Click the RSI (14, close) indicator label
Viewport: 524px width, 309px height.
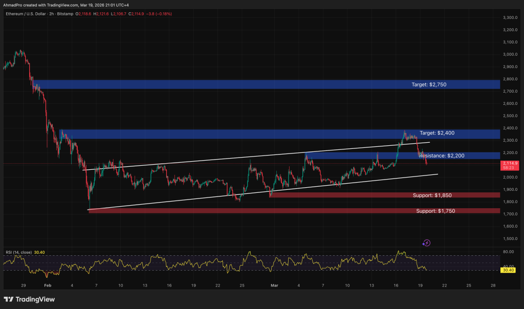coord(19,252)
